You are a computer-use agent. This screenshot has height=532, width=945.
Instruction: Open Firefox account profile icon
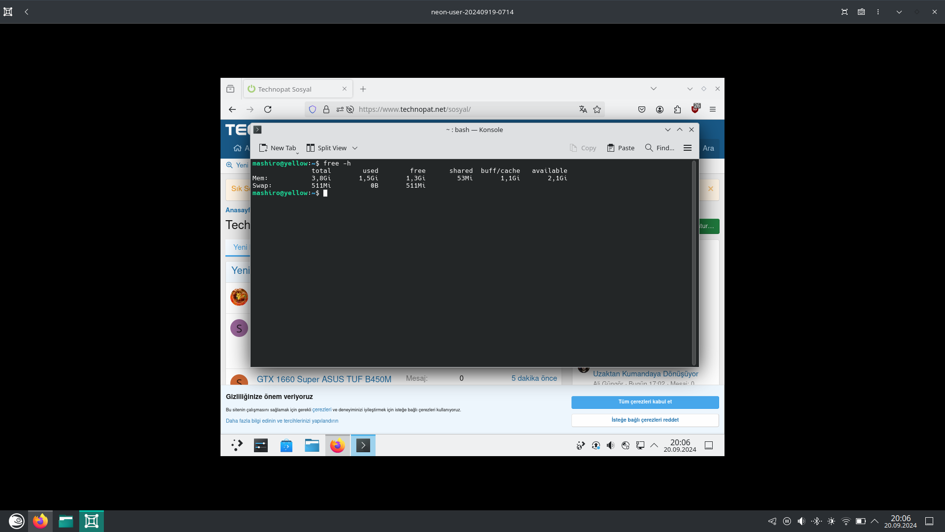pyautogui.click(x=660, y=109)
